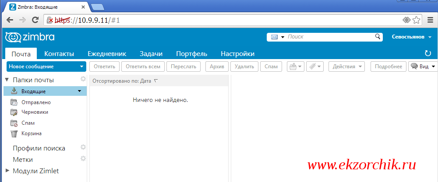
Task: Click the Переслать button
Action: pyautogui.click(x=184, y=66)
